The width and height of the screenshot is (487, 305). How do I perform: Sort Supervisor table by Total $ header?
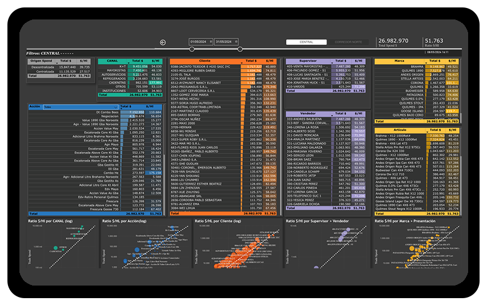[x=341, y=61]
